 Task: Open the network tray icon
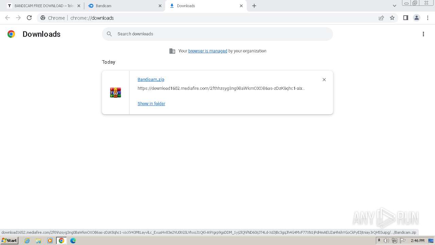(394, 241)
